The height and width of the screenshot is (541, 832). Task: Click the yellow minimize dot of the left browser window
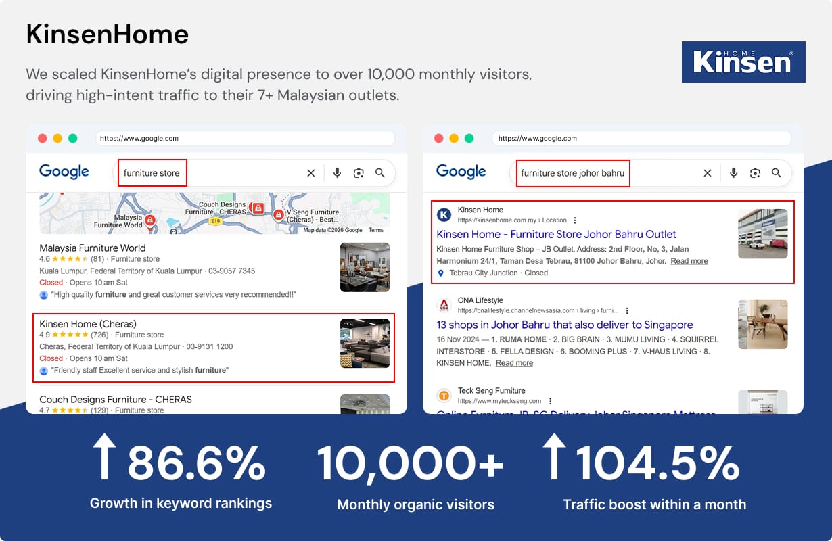pyautogui.click(x=57, y=138)
